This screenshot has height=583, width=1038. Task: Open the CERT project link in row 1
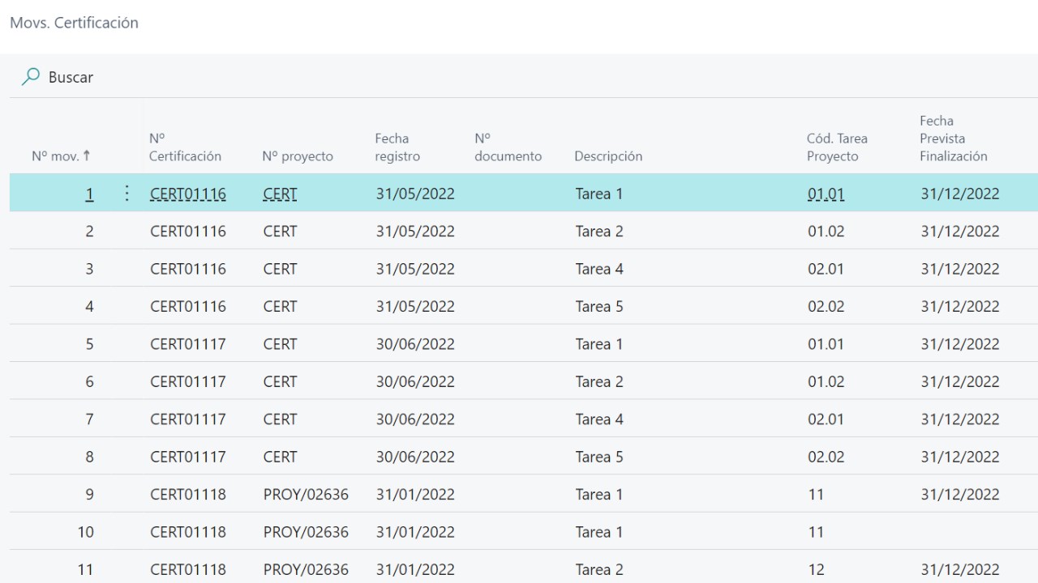280,194
